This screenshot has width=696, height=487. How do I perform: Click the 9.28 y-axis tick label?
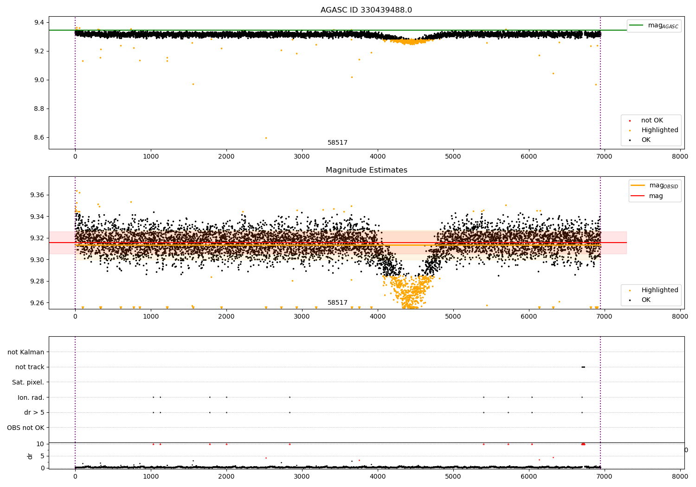(38, 282)
